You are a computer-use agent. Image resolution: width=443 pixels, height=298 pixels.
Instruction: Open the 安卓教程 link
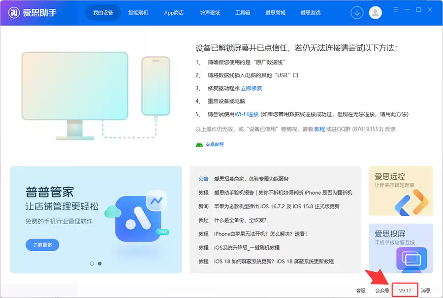[x=215, y=144]
